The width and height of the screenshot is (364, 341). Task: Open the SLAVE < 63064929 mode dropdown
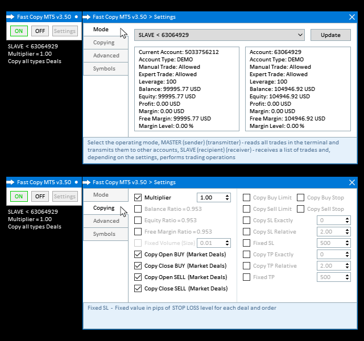(220, 35)
